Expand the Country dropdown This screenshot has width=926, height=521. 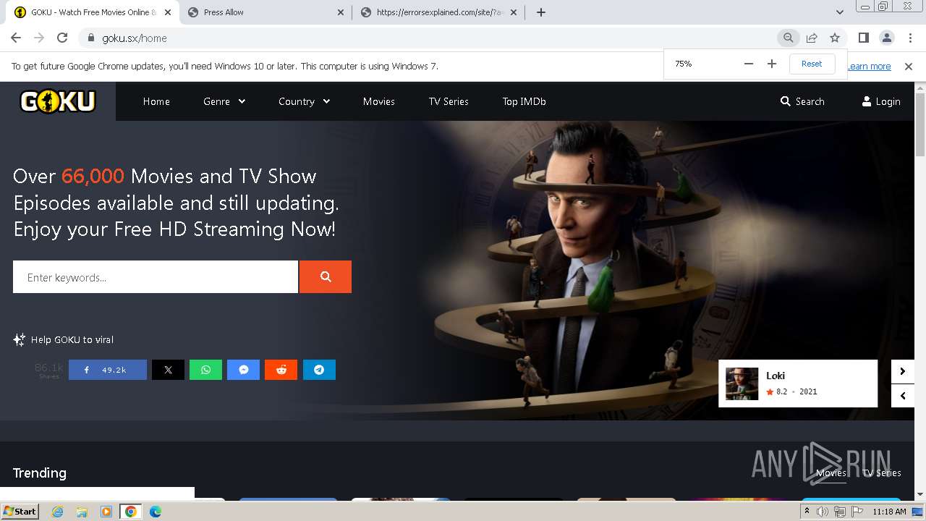(x=305, y=101)
